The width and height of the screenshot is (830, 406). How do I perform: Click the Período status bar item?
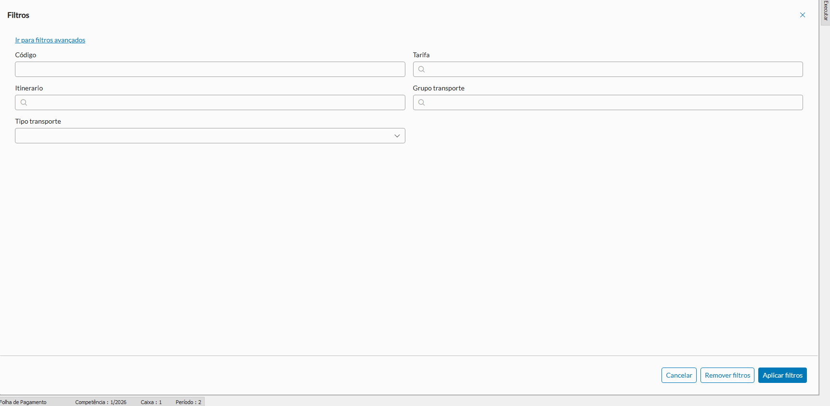[188, 402]
